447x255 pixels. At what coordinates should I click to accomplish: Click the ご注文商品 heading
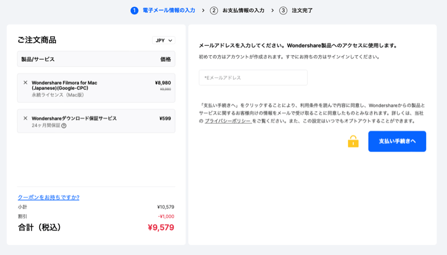tap(37, 40)
